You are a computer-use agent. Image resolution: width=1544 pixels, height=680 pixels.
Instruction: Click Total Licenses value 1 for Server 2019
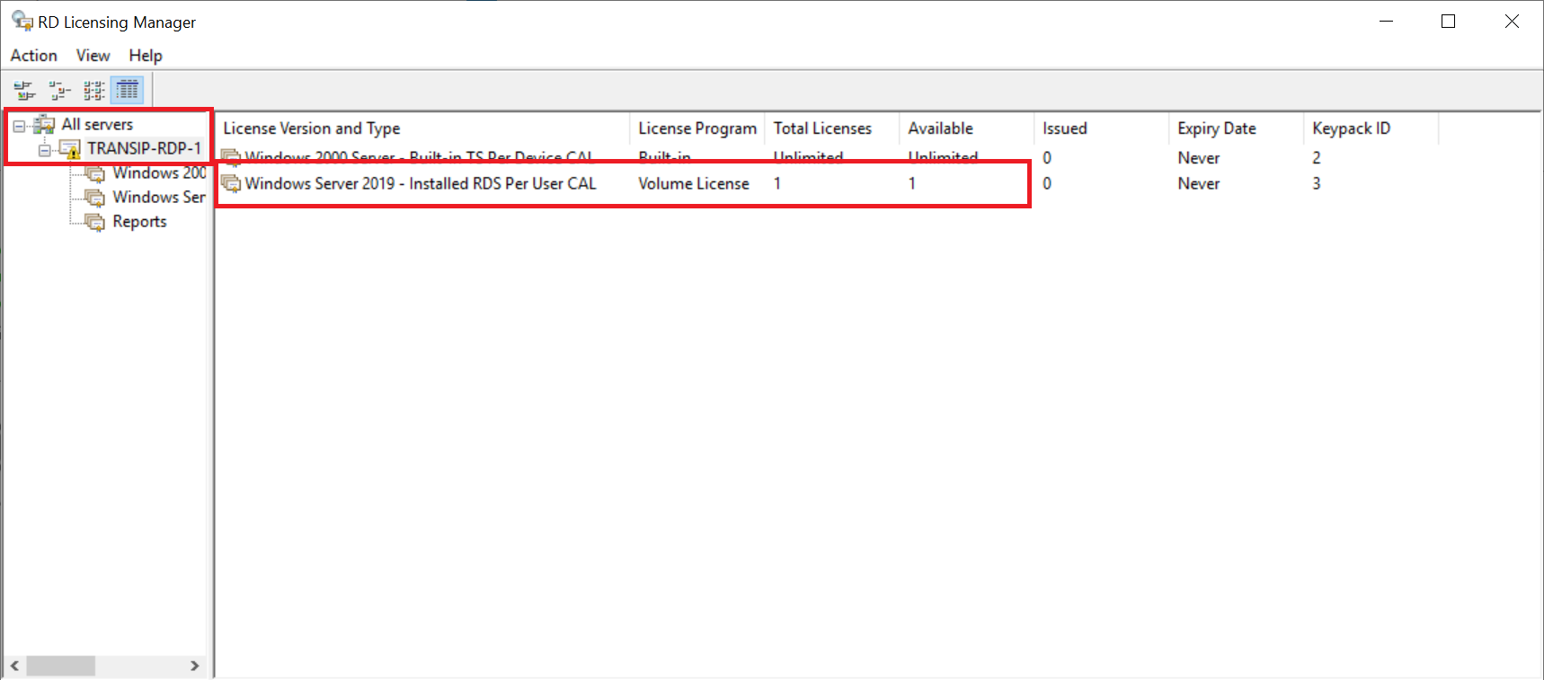coord(777,183)
